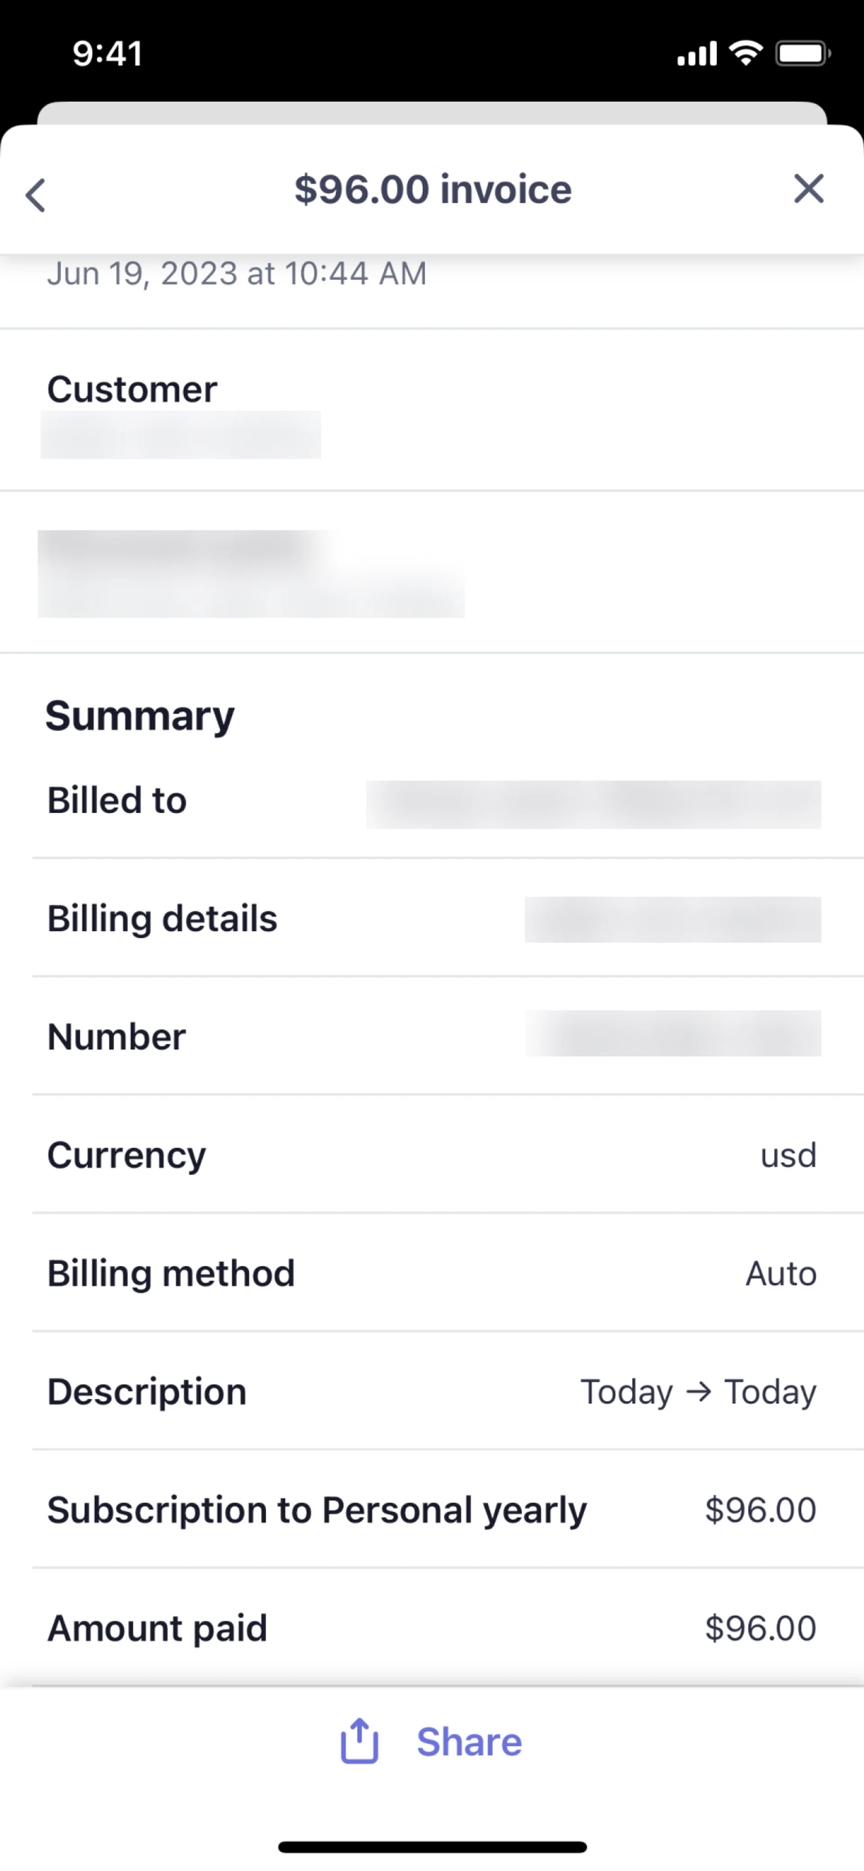Tap the Currency usd value
Viewport: 864px width, 1871px height.
pyautogui.click(x=788, y=1155)
